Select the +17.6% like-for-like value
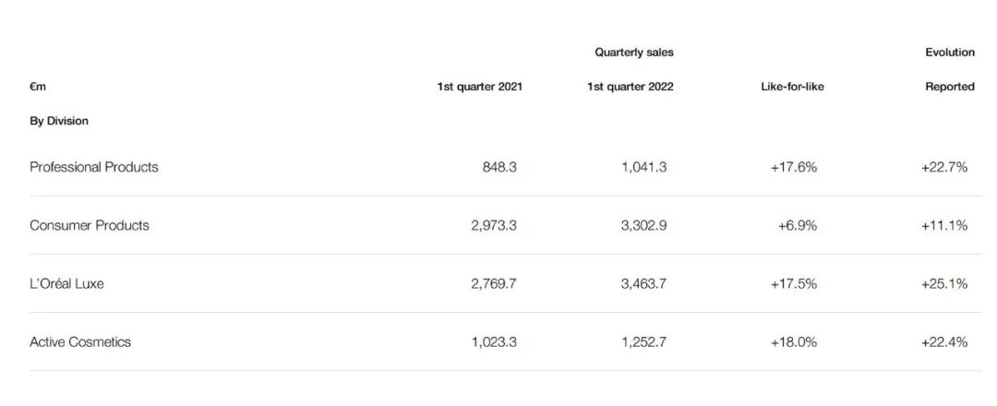The width and height of the screenshot is (997, 406). click(x=794, y=167)
